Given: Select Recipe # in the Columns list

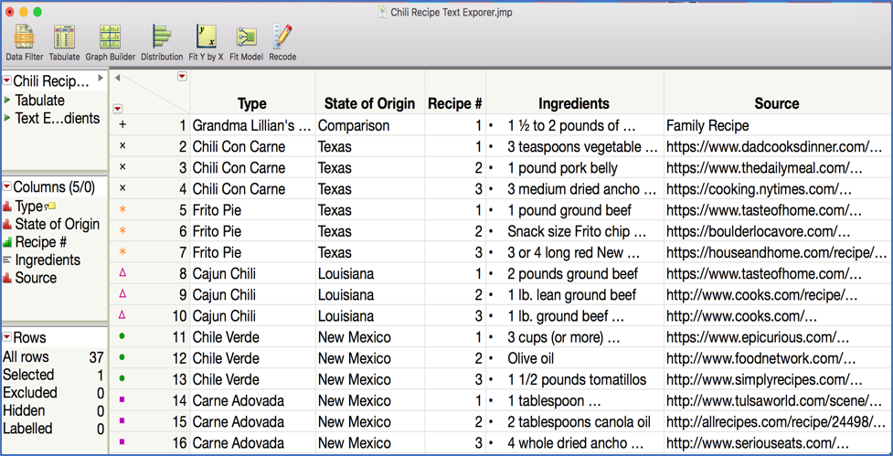Looking at the screenshot, I should 40,242.
